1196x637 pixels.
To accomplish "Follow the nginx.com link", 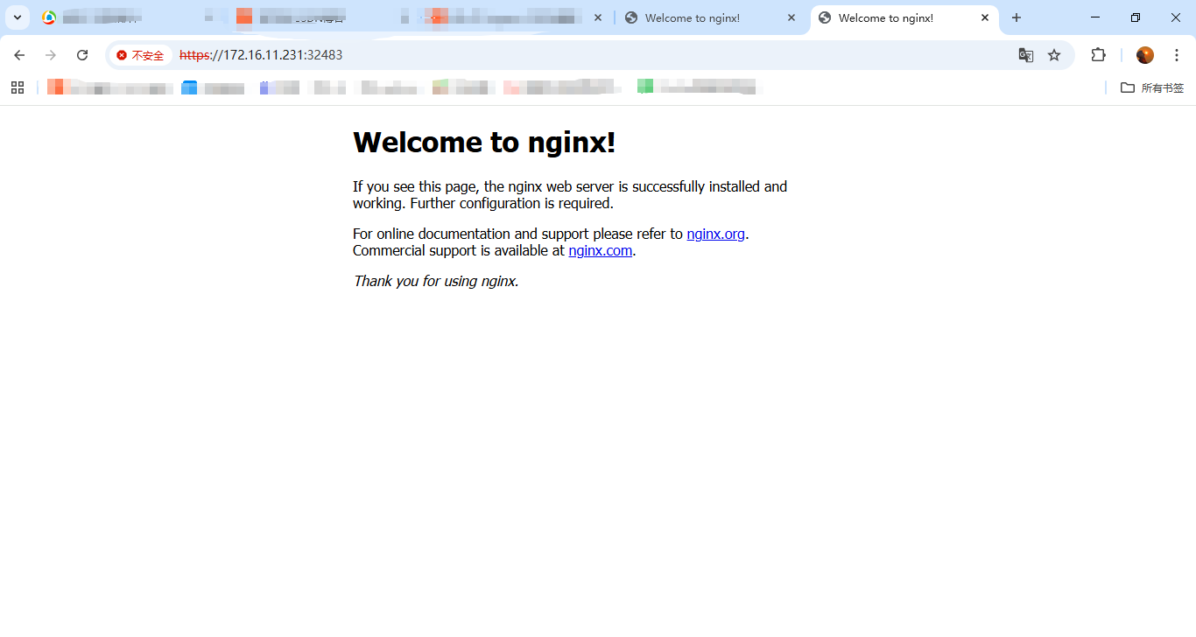I will [x=600, y=250].
